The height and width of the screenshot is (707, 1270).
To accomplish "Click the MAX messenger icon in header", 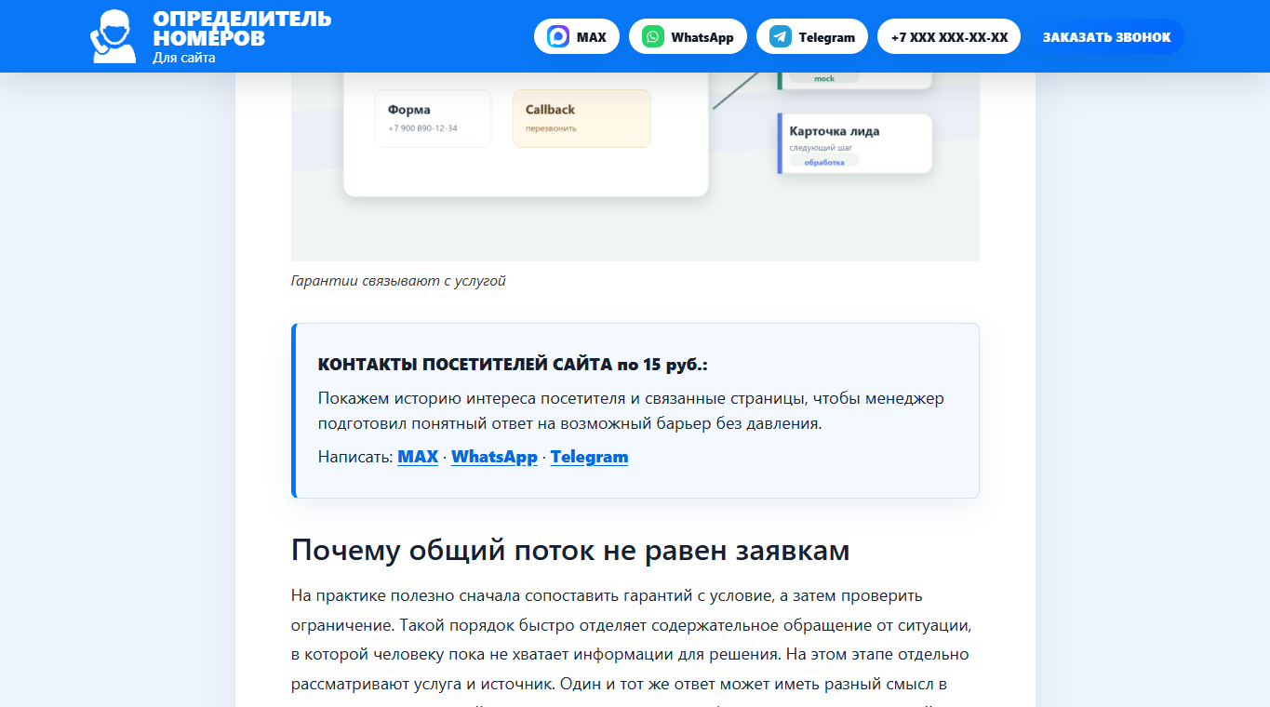I will 558,37.
